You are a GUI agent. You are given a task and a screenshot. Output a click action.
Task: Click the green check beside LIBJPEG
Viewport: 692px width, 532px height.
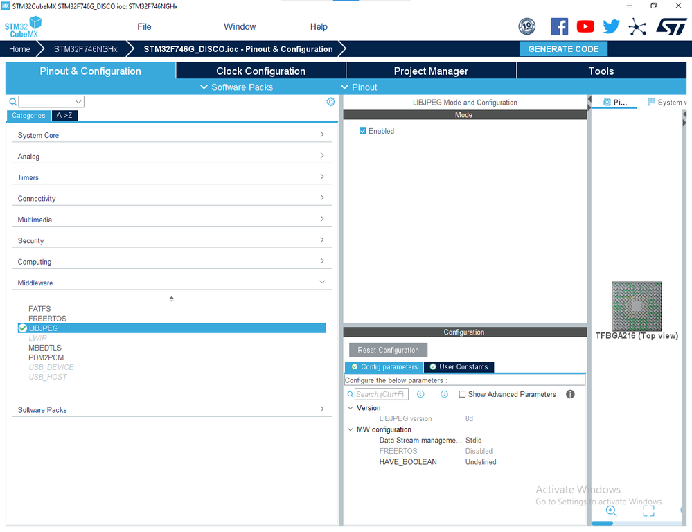[x=22, y=328]
